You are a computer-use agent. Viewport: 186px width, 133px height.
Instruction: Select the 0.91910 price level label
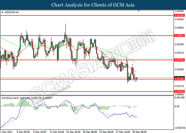(x=179, y=60)
